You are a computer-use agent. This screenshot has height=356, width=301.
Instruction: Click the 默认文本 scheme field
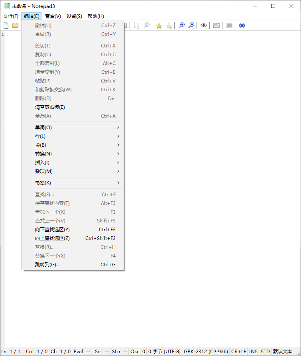point(283,352)
